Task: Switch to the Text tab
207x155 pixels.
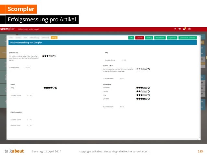Action: click(25, 38)
